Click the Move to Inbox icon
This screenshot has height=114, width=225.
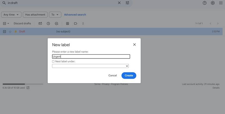(x=67, y=24)
